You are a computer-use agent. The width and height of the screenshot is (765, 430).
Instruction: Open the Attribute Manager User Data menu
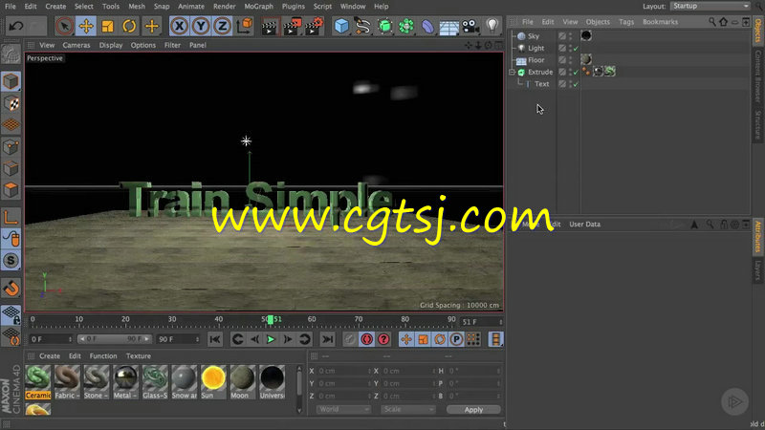(584, 225)
